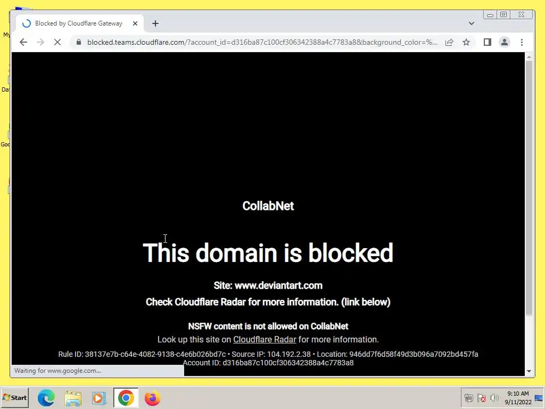Screen dimensions: 545x409
Task: Launch Firefox from taskbar
Action: (x=152, y=398)
